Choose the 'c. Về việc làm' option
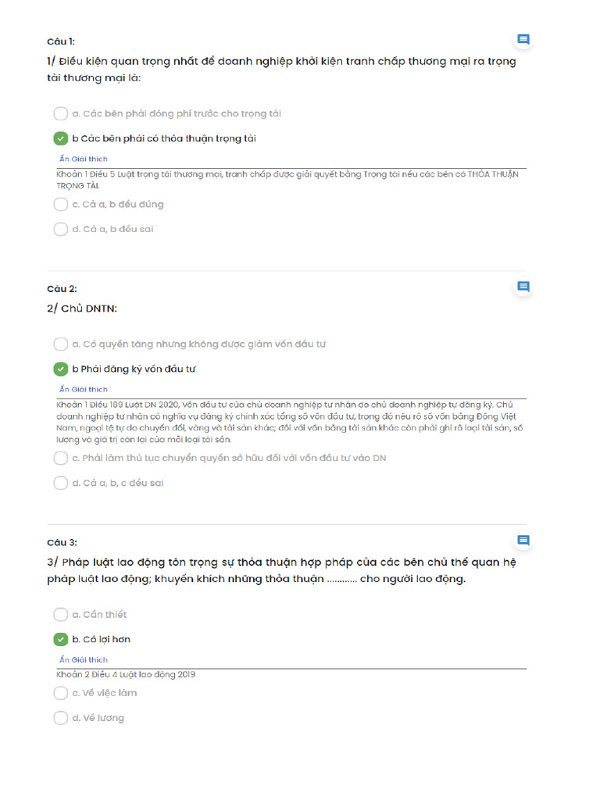Viewport: 600px width, 800px height. coord(61,693)
